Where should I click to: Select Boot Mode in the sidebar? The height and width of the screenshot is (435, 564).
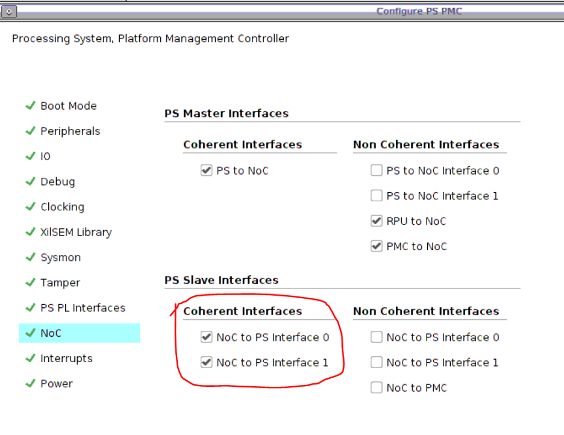click(x=68, y=106)
